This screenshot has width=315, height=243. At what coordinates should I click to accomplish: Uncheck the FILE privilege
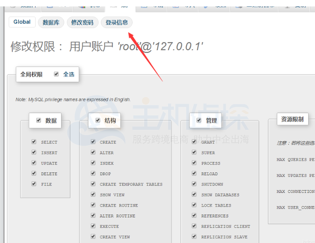click(34, 184)
